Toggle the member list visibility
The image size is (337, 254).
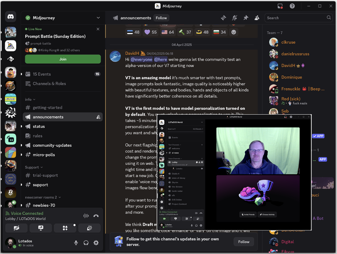pyautogui.click(x=257, y=18)
